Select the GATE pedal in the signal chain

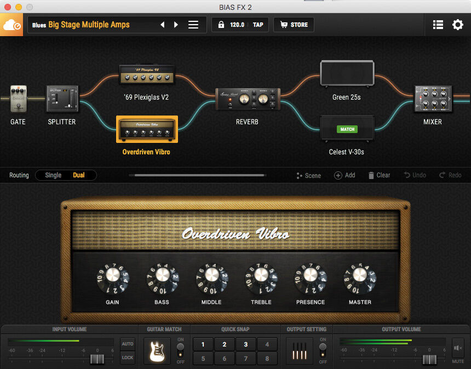17,99
